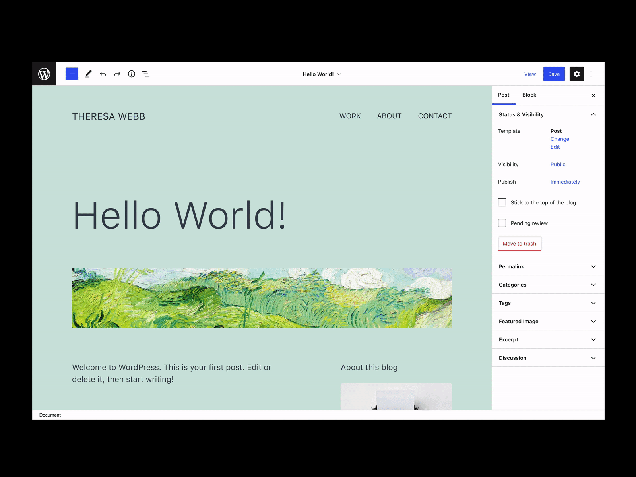Screen dimensions: 636x477
Task: Enable Stick to the top of the blog
Action: pos(502,202)
